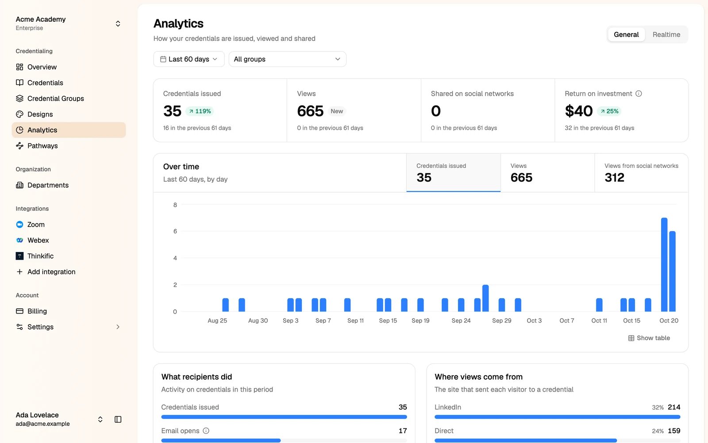The height and width of the screenshot is (443, 708).
Task: Click the Email opens progress bar
Action: 284,440
